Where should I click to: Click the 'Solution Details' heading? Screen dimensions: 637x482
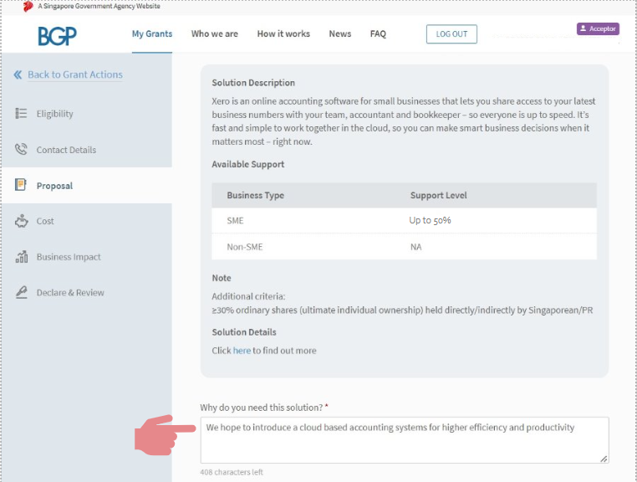244,332
